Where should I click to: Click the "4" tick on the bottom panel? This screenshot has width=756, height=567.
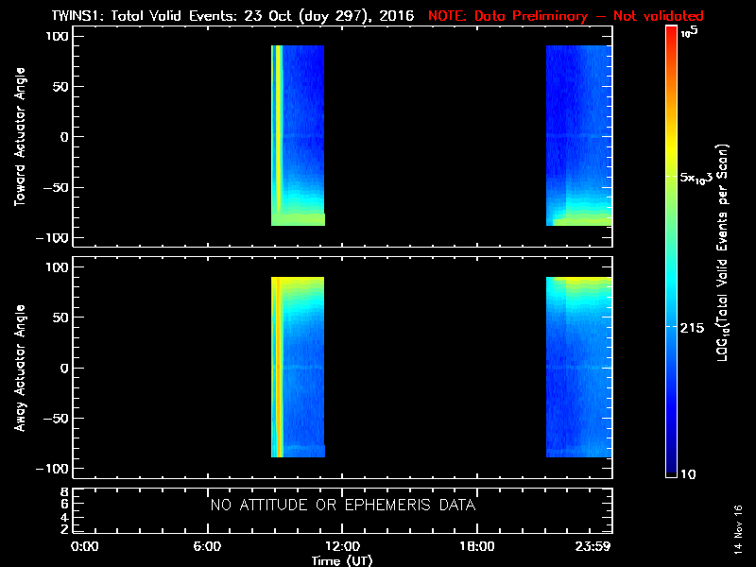click(64, 517)
